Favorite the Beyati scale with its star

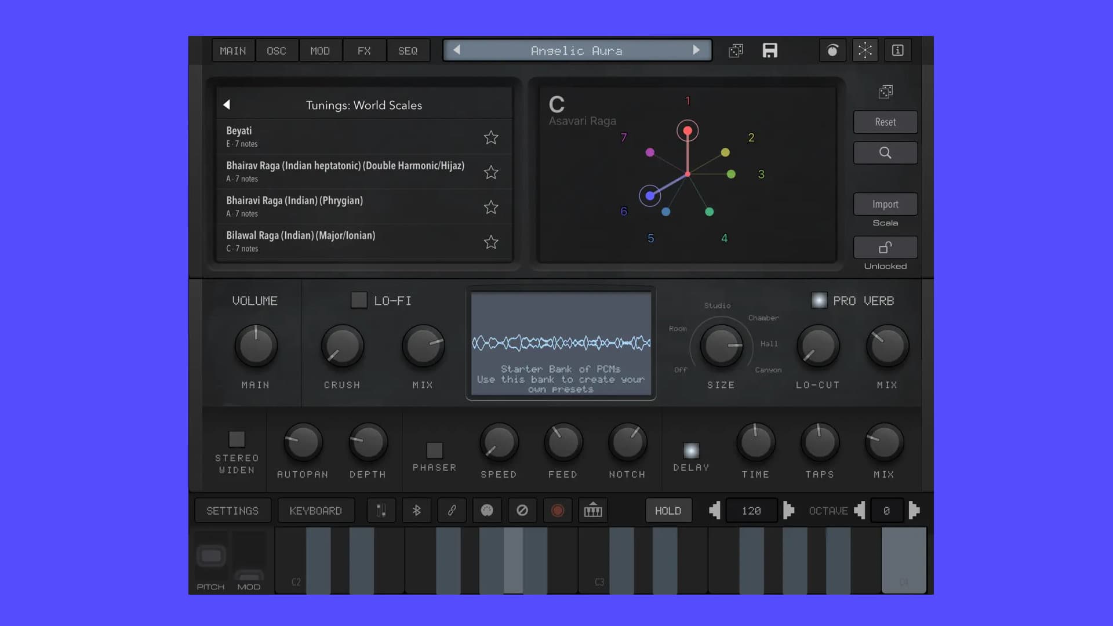click(491, 137)
